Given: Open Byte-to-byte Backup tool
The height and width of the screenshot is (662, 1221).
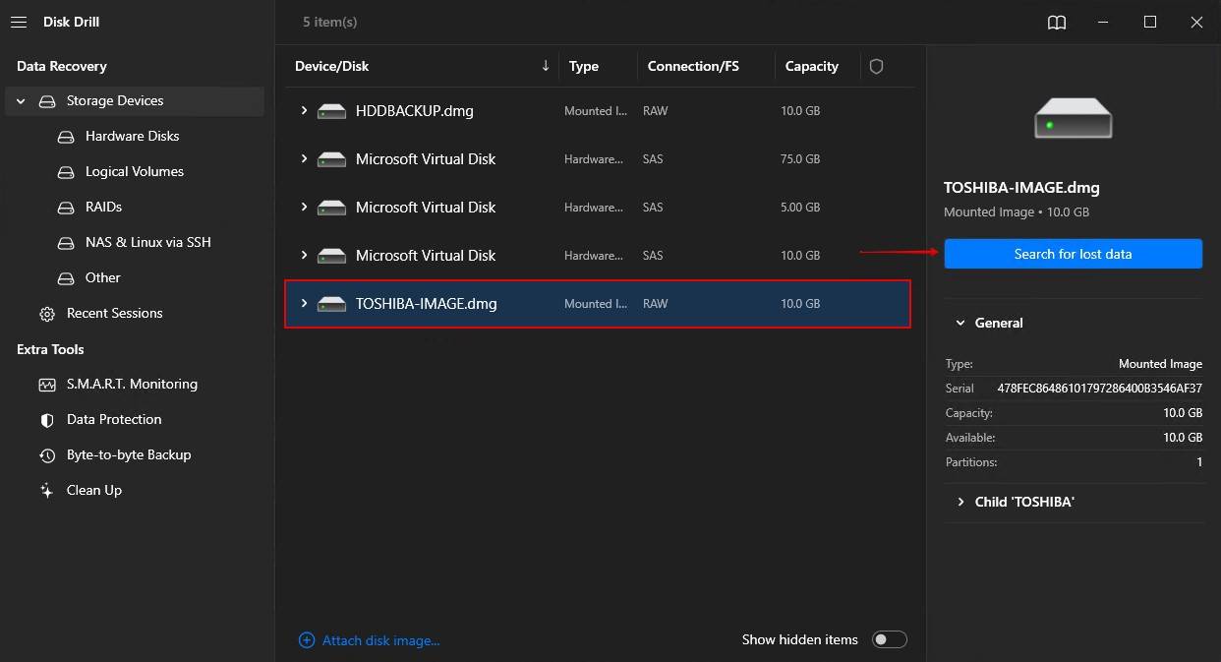Looking at the screenshot, I should (x=129, y=454).
